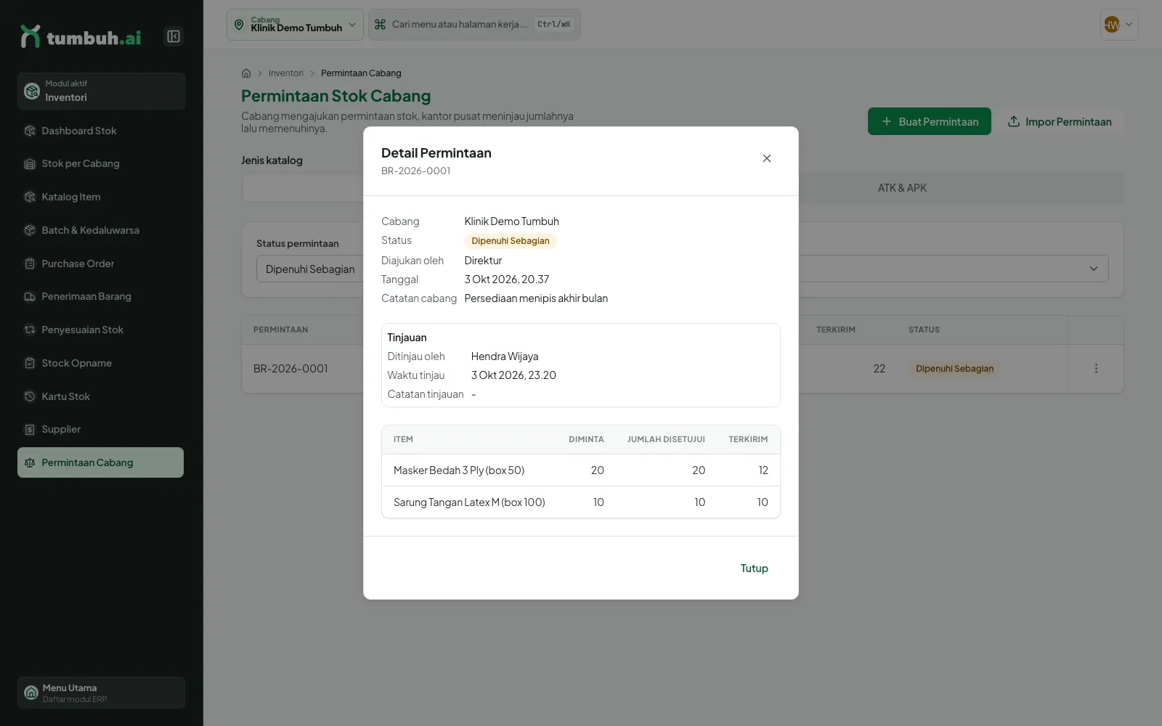
Task: Click Impor Permintaan button
Action: click(x=1060, y=122)
